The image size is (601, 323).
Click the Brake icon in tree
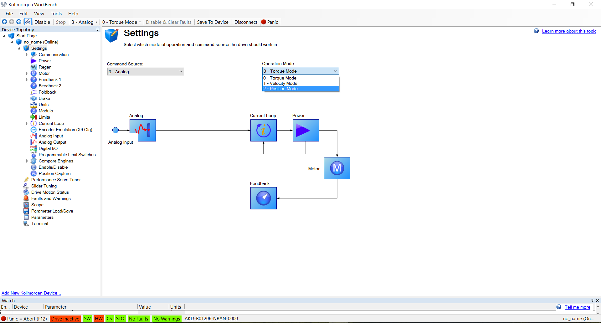click(x=34, y=98)
